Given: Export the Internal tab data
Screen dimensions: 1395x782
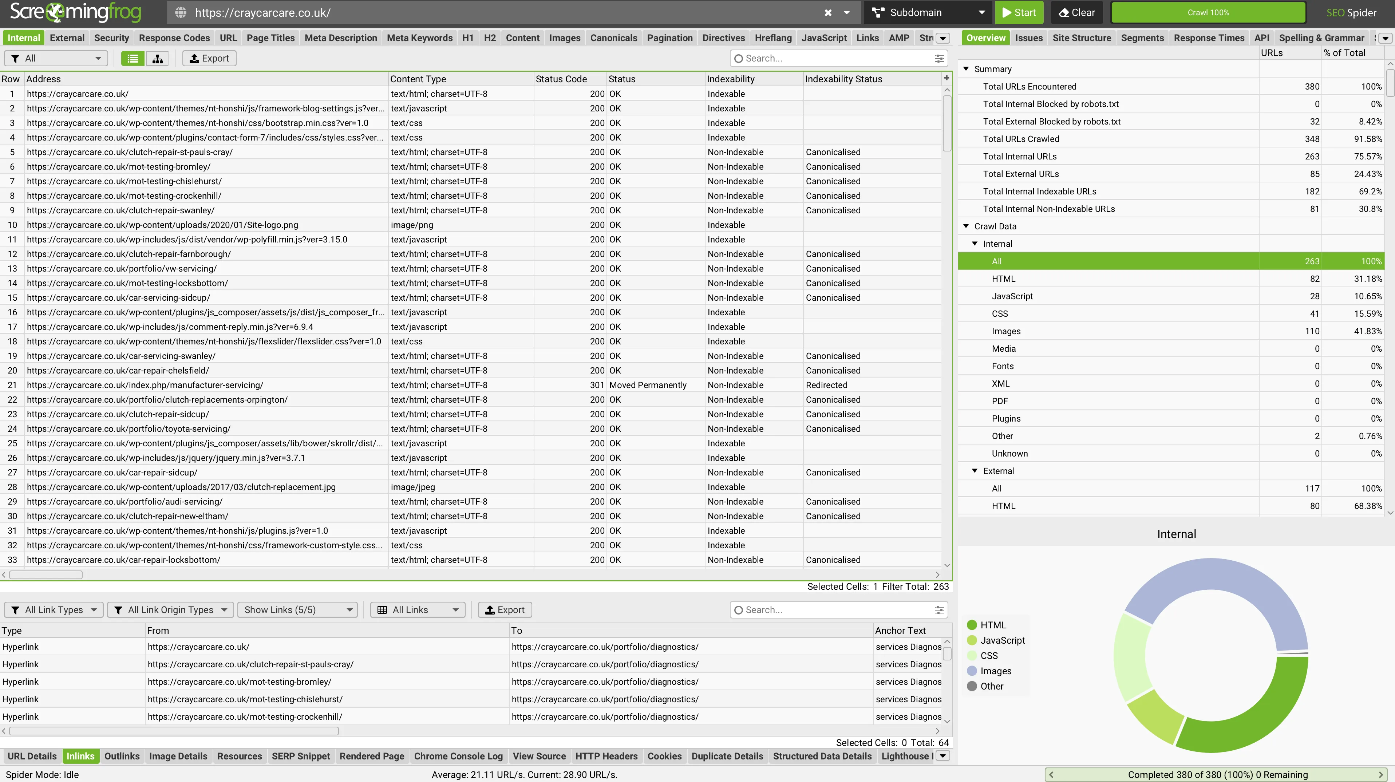Looking at the screenshot, I should [x=209, y=59].
